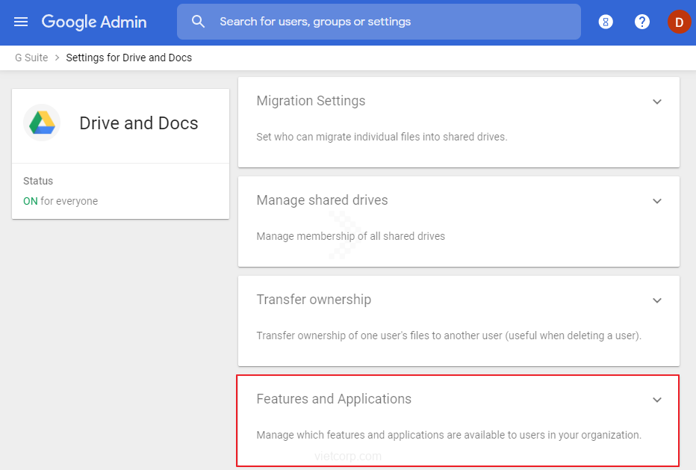Open the Features and Applications heading
Image resolution: width=696 pixels, height=470 pixels.
[334, 399]
